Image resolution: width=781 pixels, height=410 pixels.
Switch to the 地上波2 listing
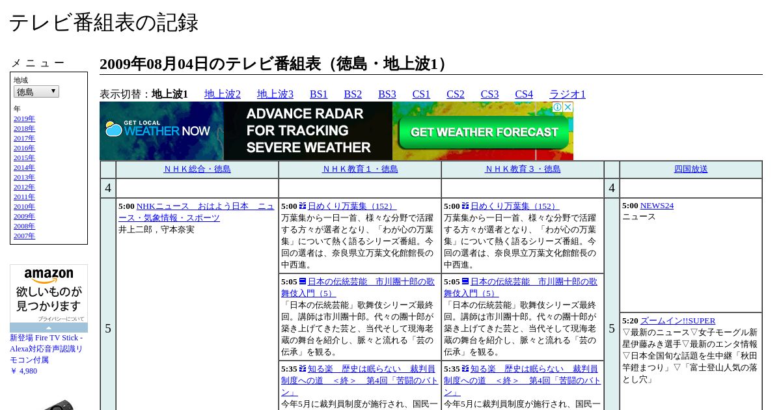pos(223,94)
